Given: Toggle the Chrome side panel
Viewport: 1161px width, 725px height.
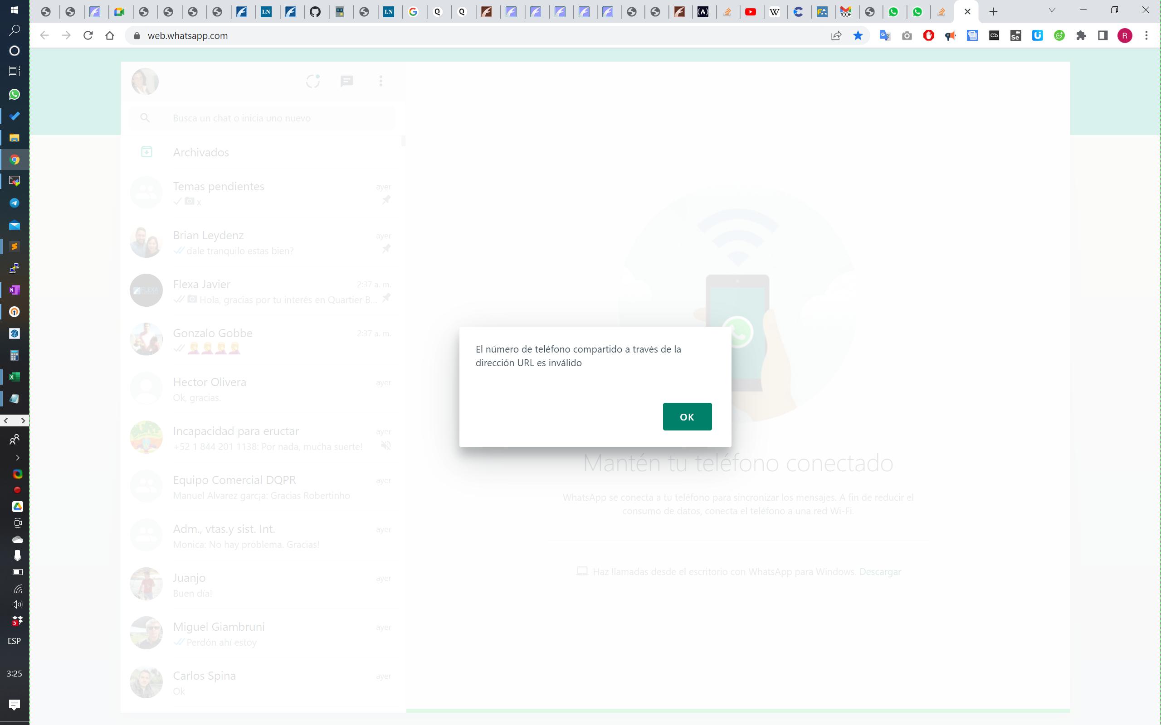Looking at the screenshot, I should [x=1102, y=35].
